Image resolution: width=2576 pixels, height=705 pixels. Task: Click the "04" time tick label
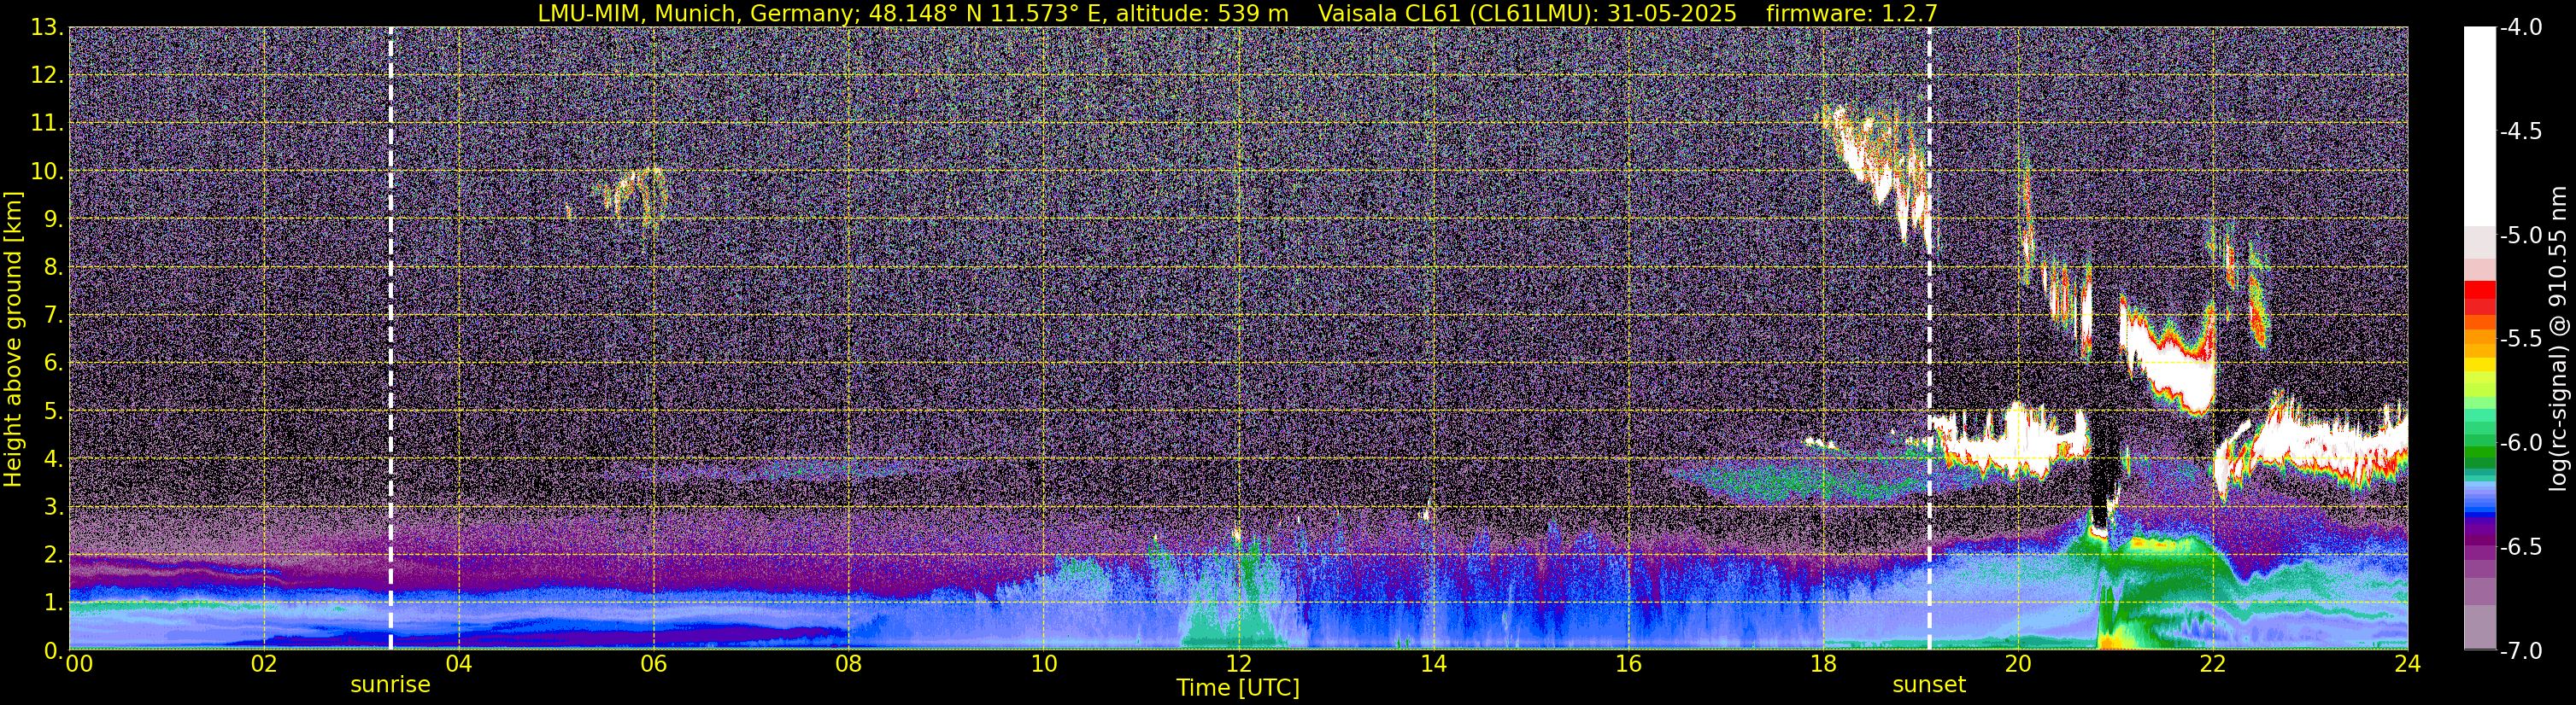coord(459,664)
